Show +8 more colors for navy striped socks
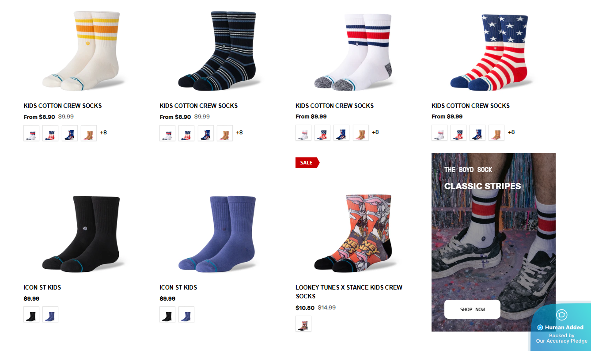Image resolution: width=591 pixels, height=351 pixels. coord(239,132)
